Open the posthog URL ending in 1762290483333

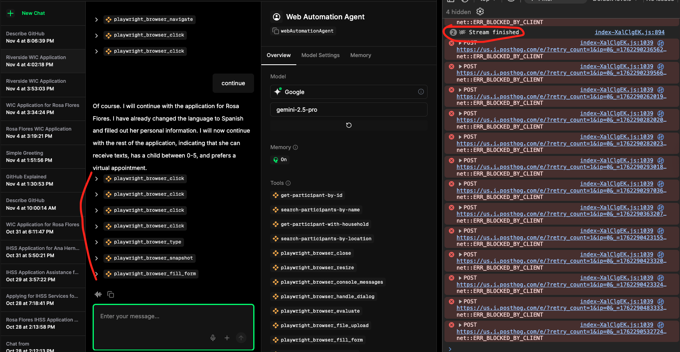561,308
